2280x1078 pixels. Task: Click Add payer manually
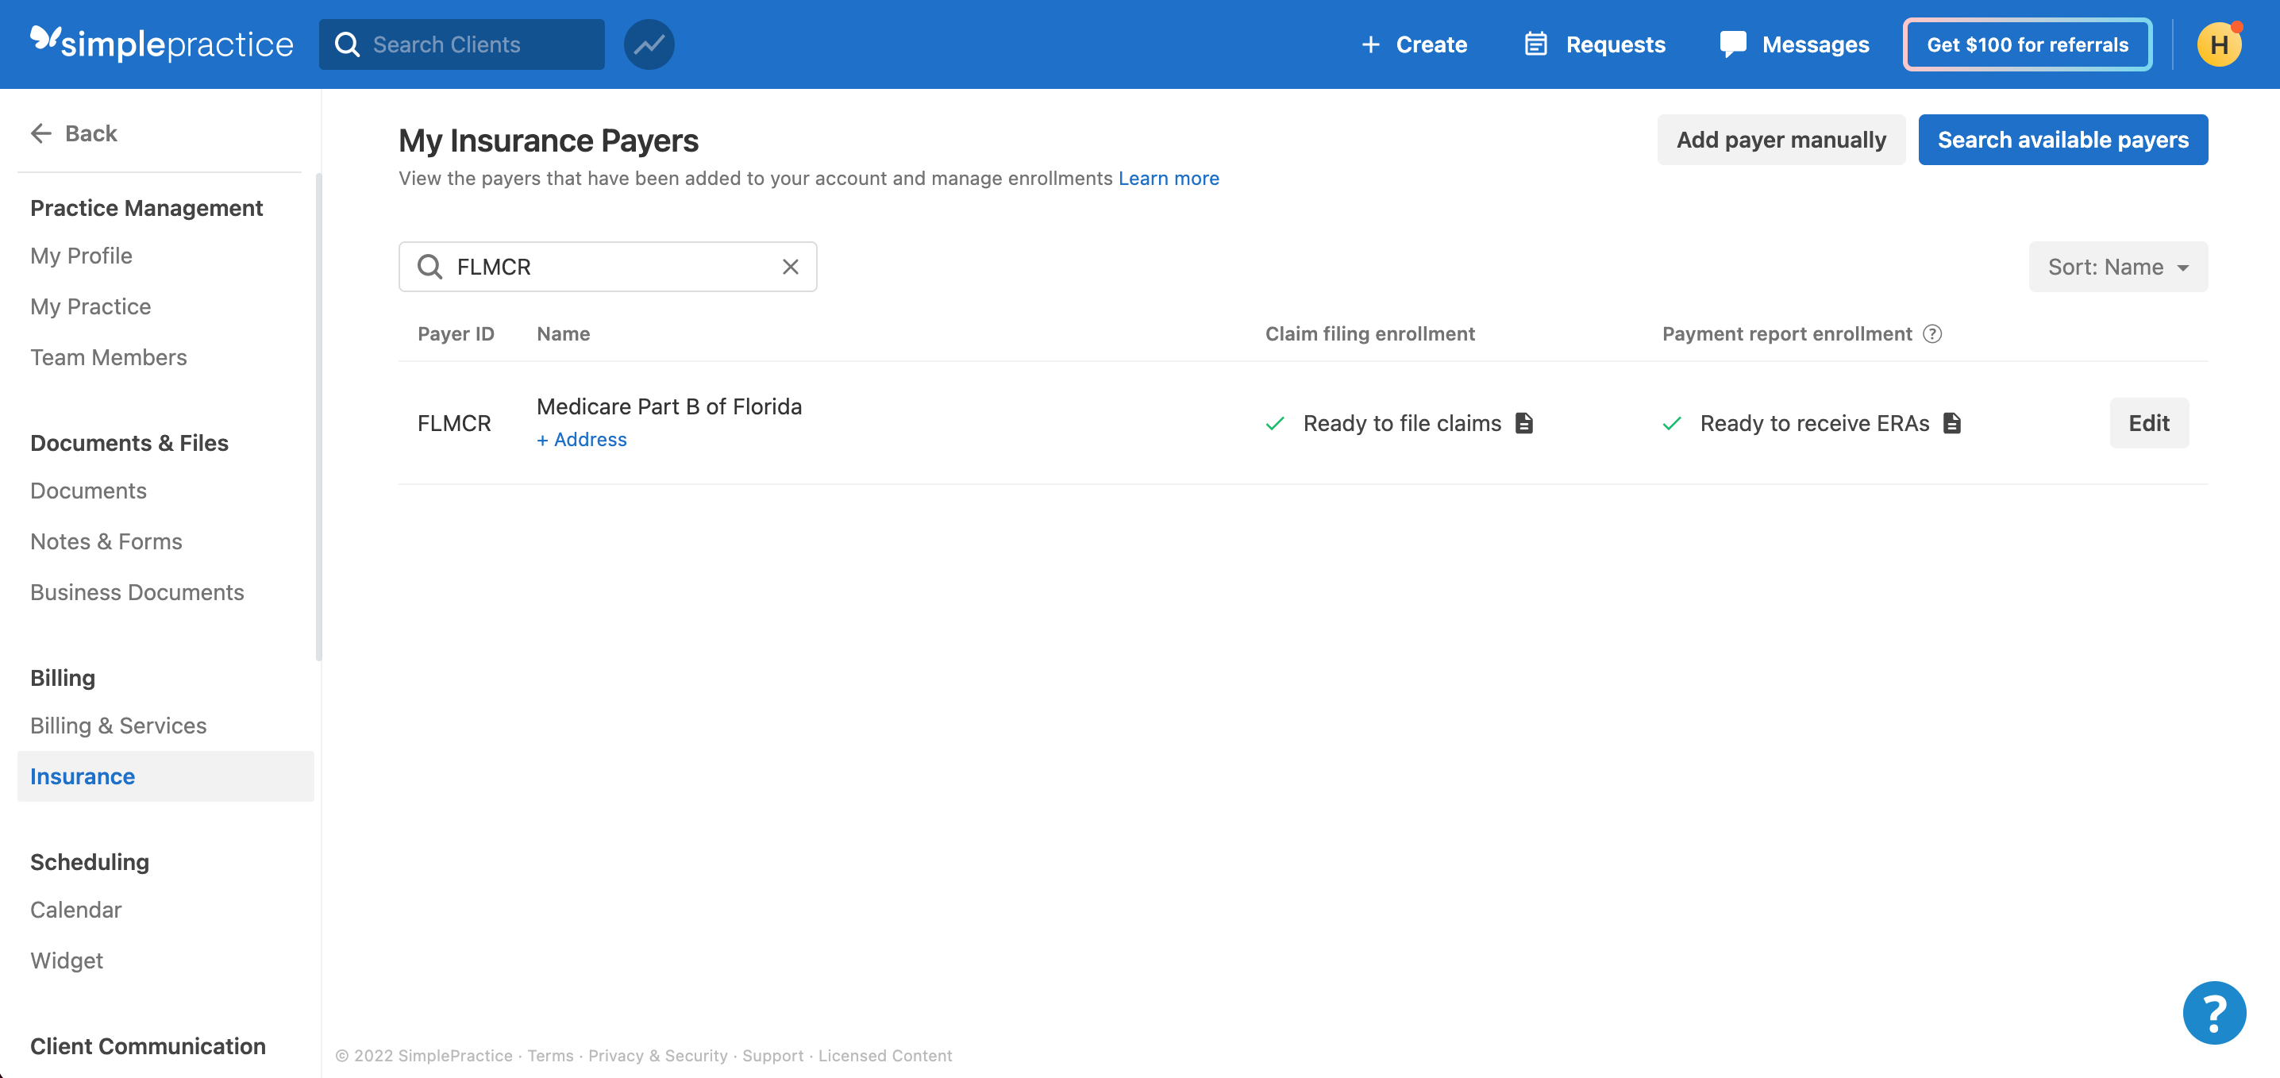click(1780, 140)
